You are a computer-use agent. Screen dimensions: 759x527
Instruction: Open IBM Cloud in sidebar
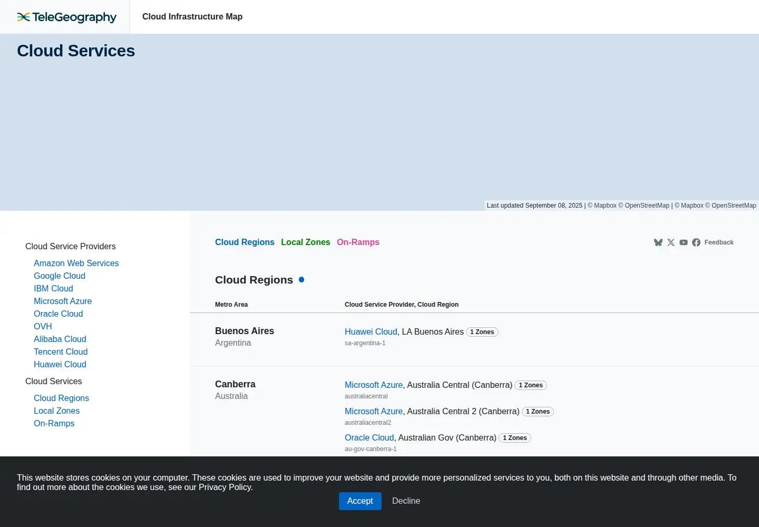coord(53,288)
